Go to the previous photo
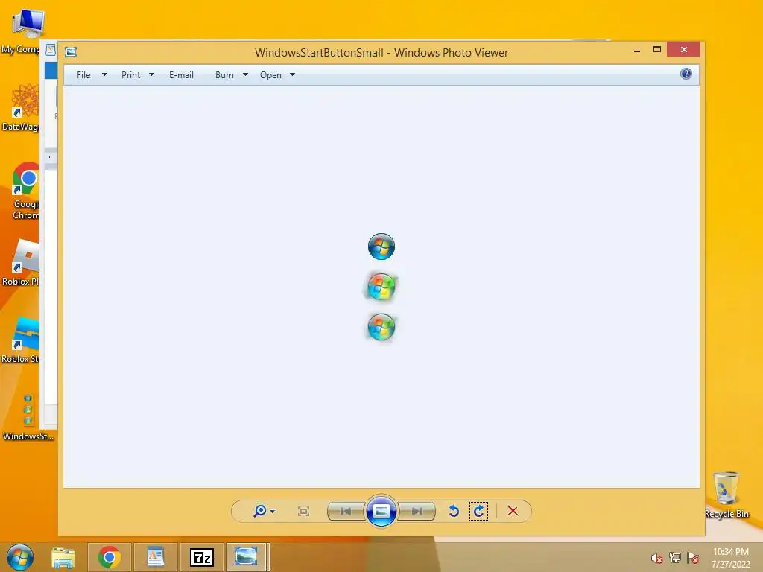This screenshot has width=763, height=572. click(x=346, y=511)
